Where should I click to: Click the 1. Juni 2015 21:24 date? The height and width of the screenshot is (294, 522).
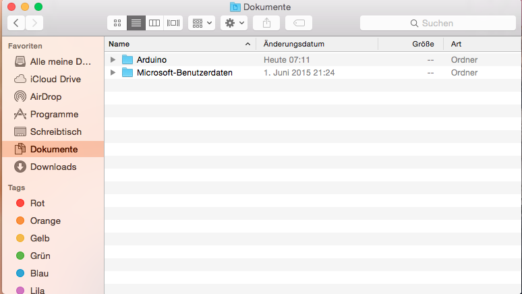(x=299, y=73)
